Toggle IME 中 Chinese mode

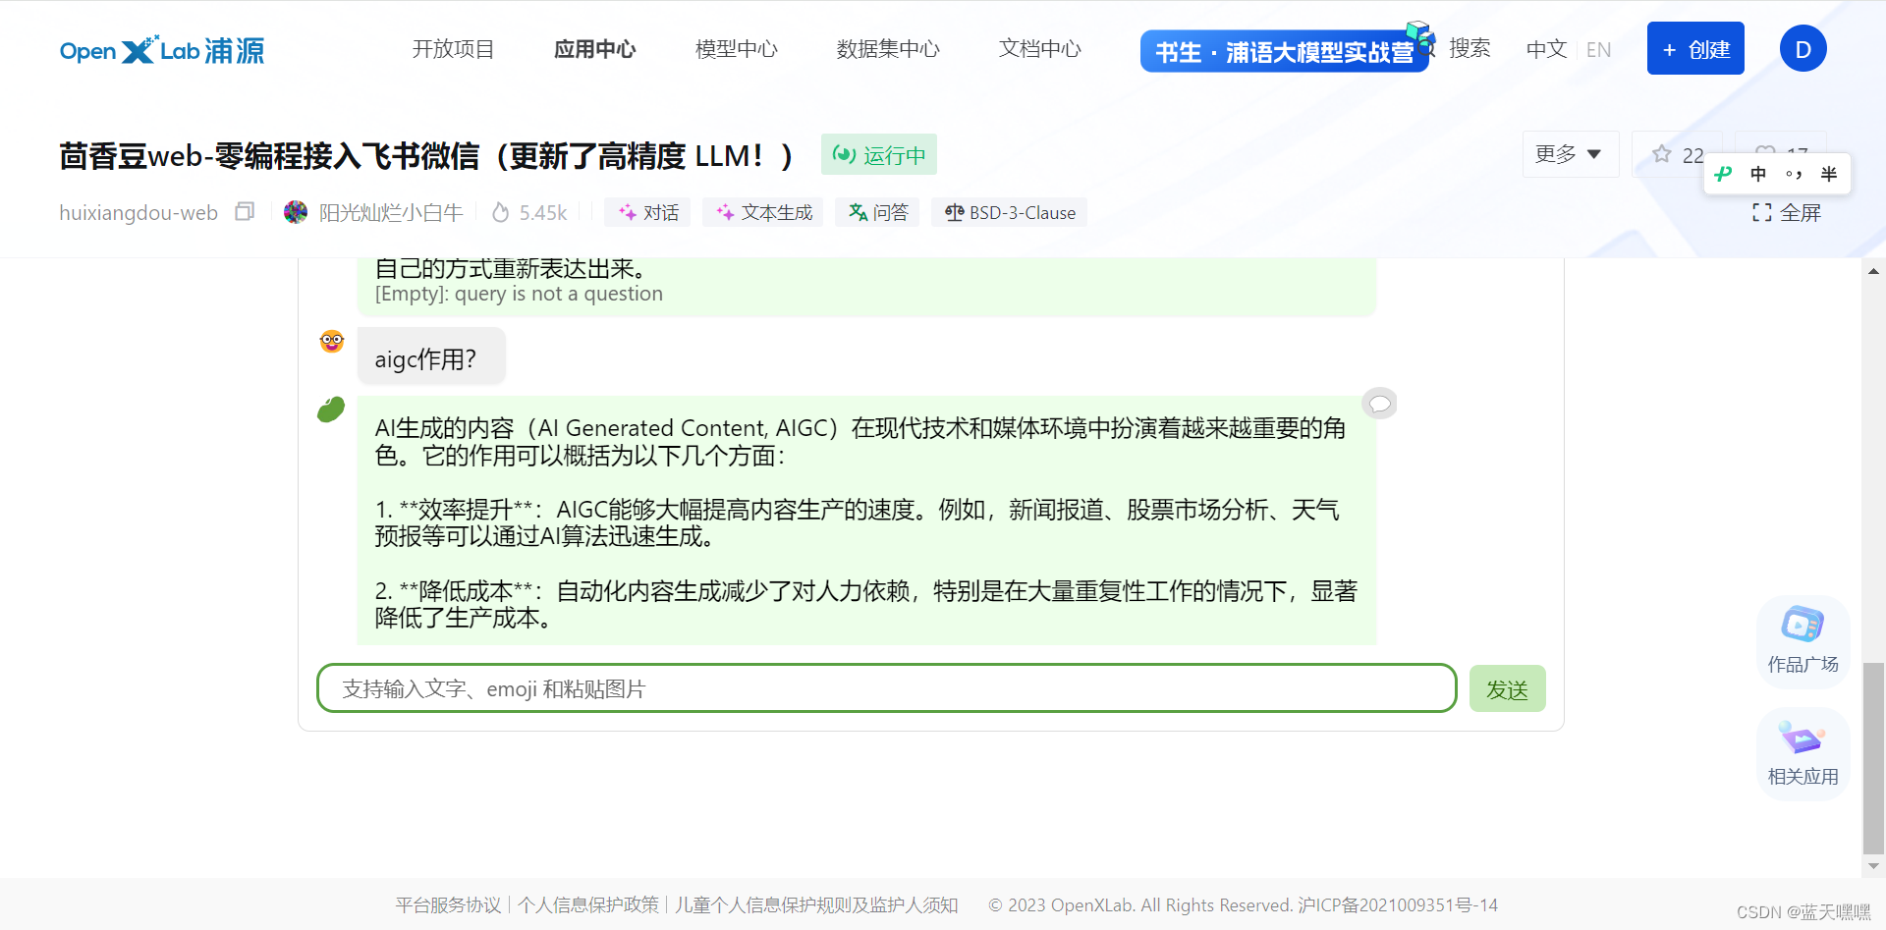click(x=1757, y=174)
